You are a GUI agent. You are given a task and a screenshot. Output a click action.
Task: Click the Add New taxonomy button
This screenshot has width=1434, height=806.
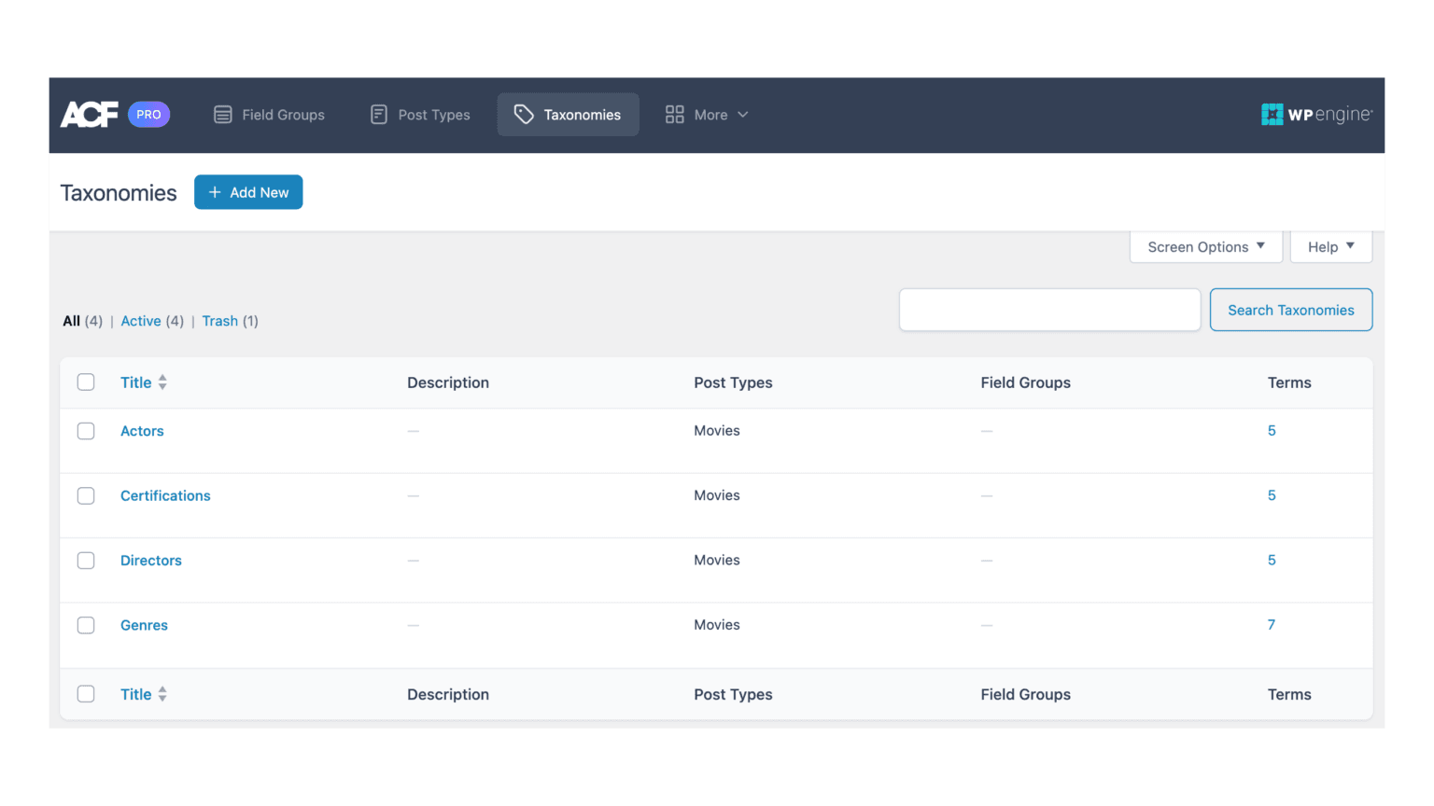[x=248, y=192]
